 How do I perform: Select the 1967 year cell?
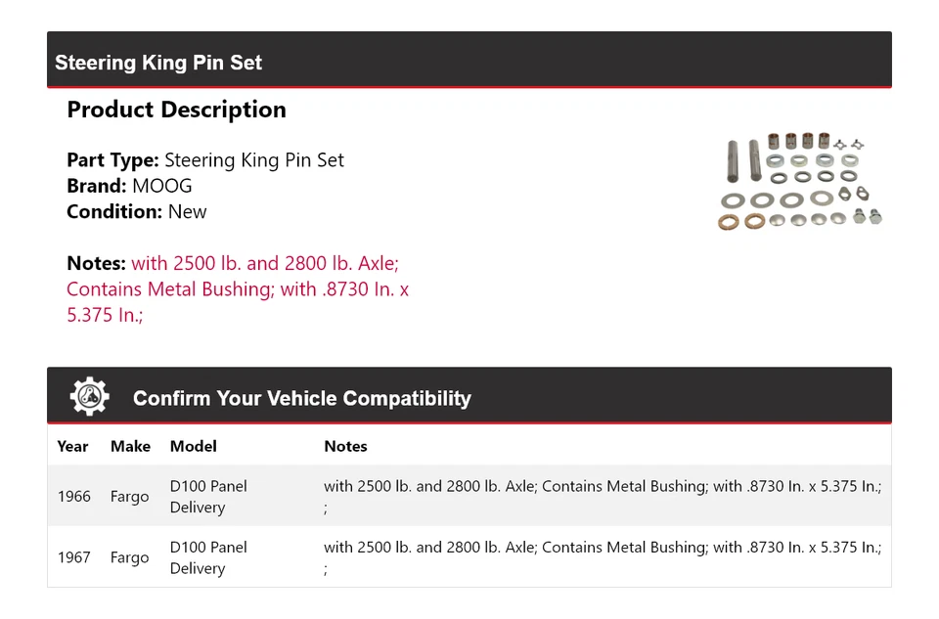[x=73, y=557]
